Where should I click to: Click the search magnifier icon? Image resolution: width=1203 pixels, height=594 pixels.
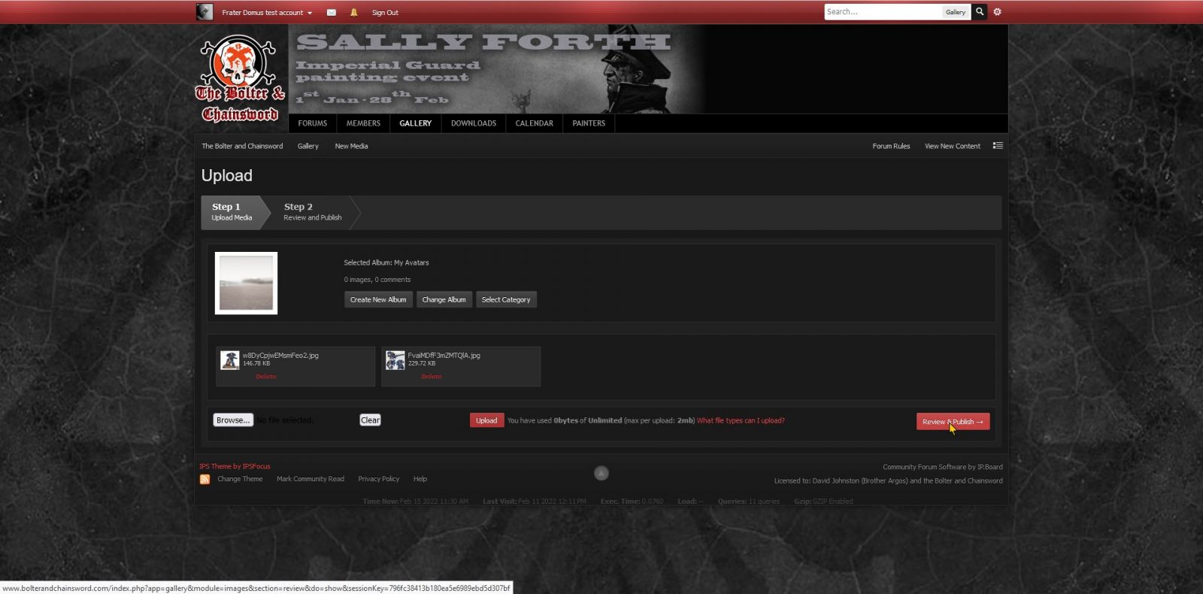point(979,12)
